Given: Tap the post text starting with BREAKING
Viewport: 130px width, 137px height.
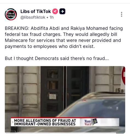Looking at the screenshot, I should (64, 37).
